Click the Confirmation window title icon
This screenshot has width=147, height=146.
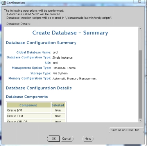pos(4,3)
